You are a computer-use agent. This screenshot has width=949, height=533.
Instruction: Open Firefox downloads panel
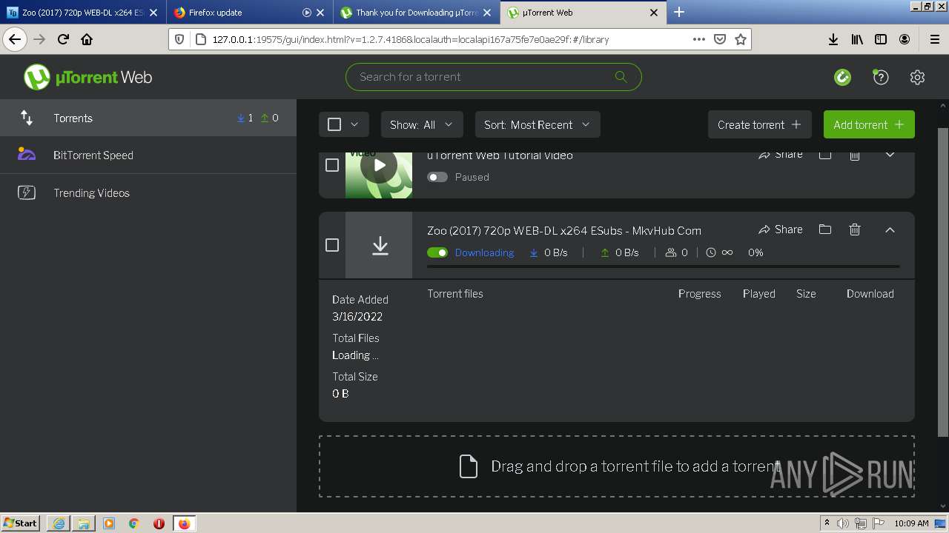[833, 39]
